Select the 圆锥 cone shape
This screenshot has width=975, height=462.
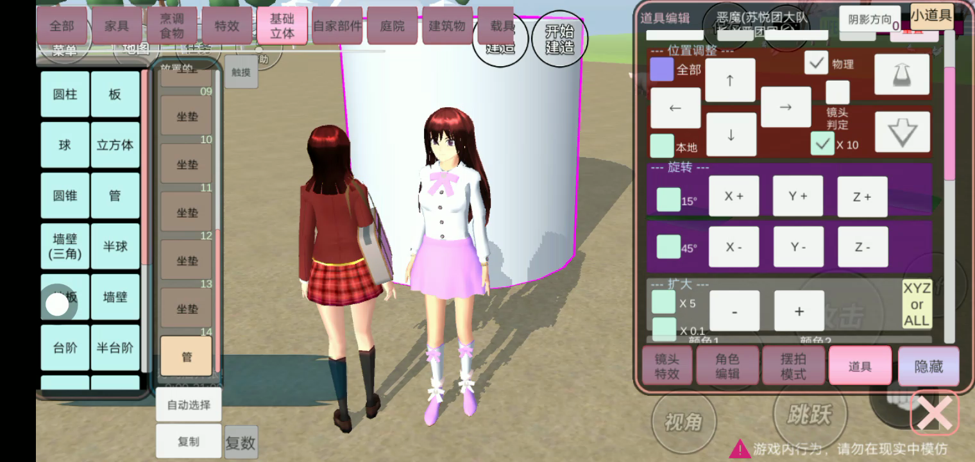[x=65, y=196]
